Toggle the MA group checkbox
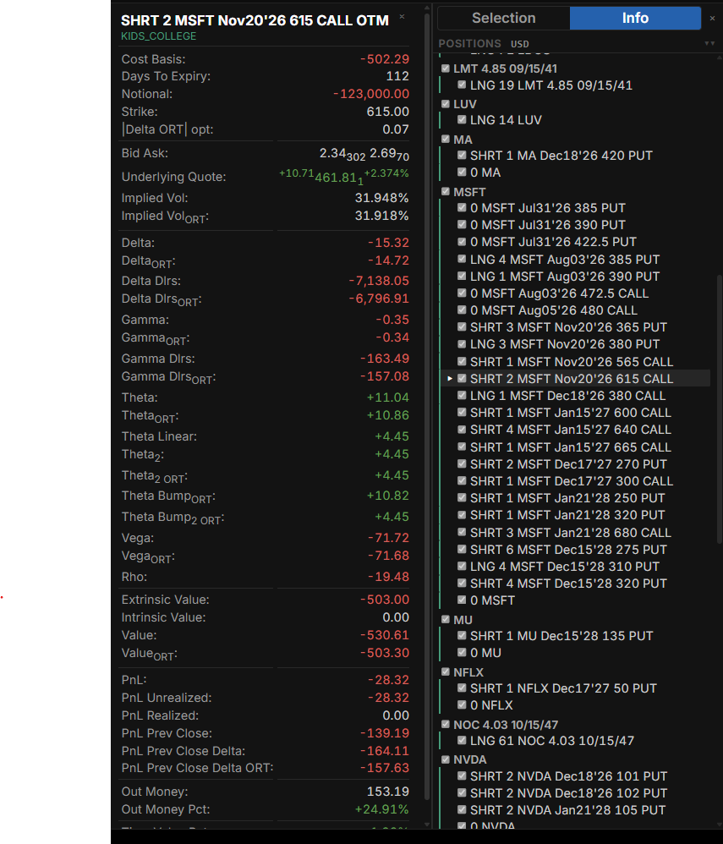 coord(445,139)
